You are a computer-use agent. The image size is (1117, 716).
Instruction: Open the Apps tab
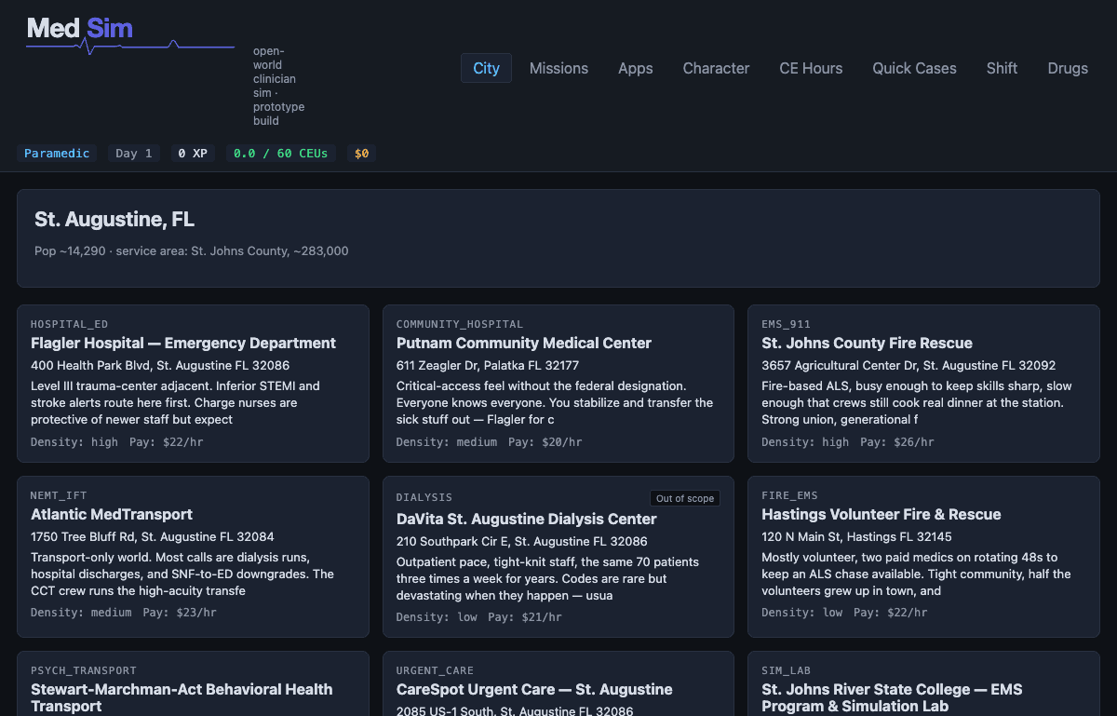636,68
